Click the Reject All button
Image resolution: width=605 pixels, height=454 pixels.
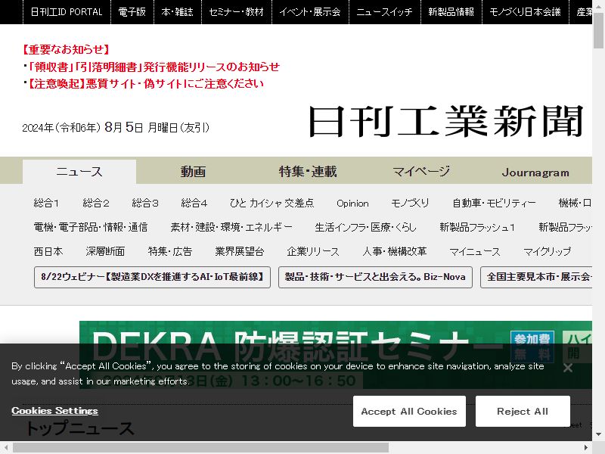523,411
